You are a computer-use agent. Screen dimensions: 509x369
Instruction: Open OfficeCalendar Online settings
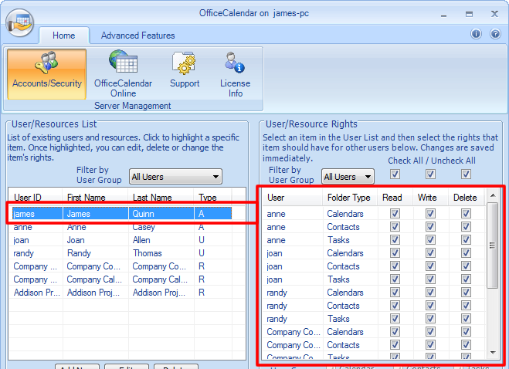(123, 73)
